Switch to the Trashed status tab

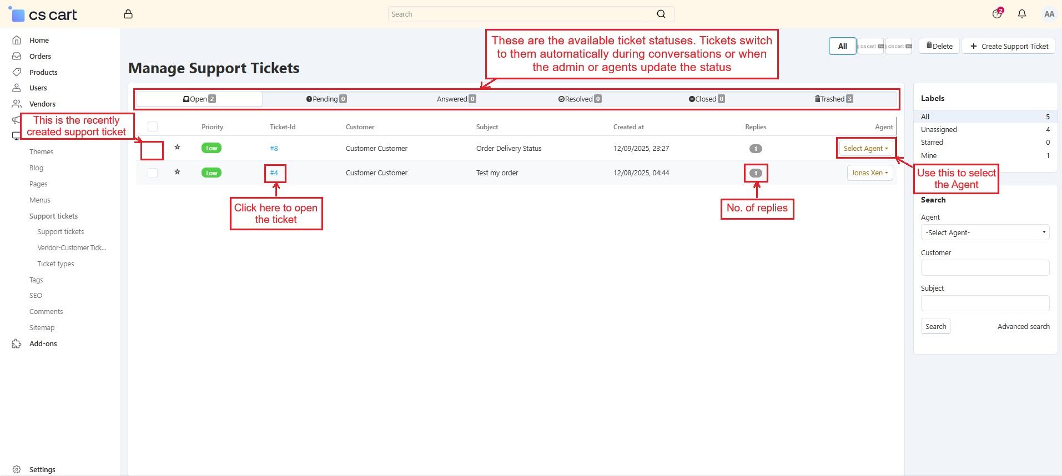[x=833, y=99]
